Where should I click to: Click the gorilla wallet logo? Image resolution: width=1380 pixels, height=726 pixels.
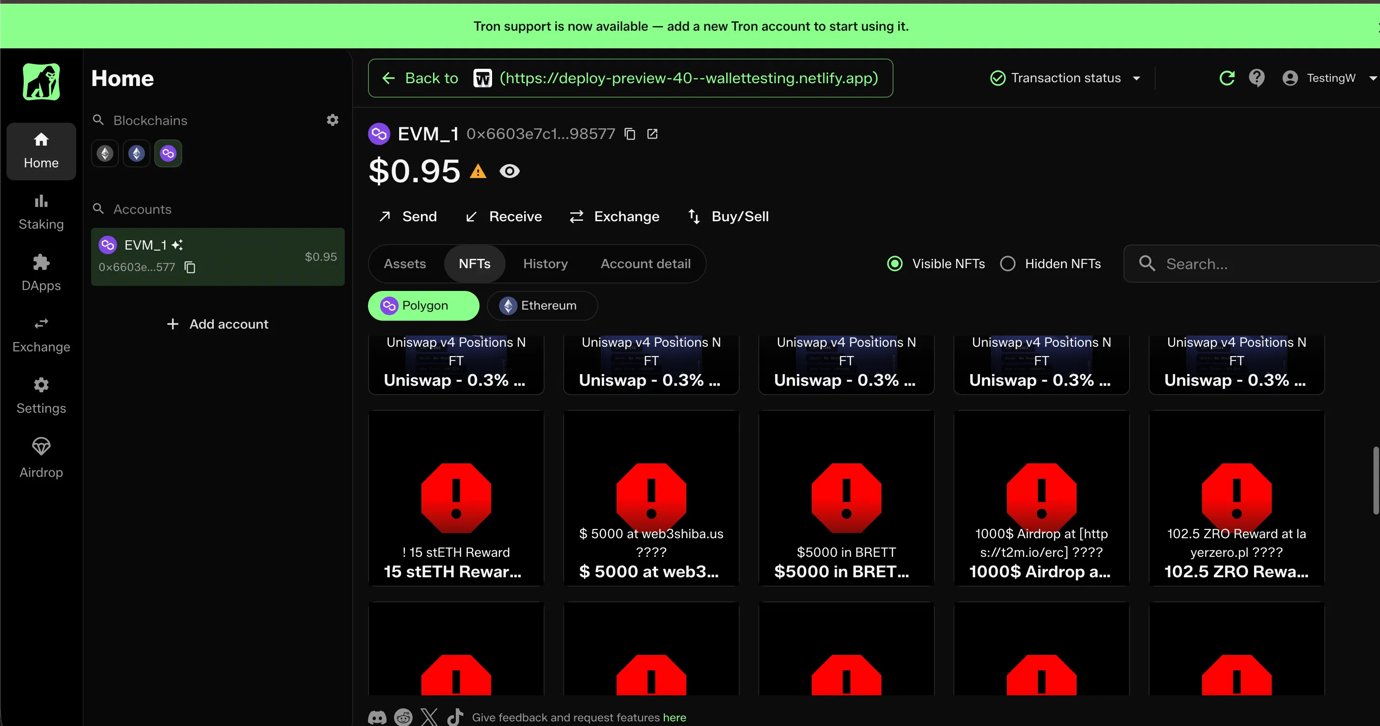coord(41,81)
